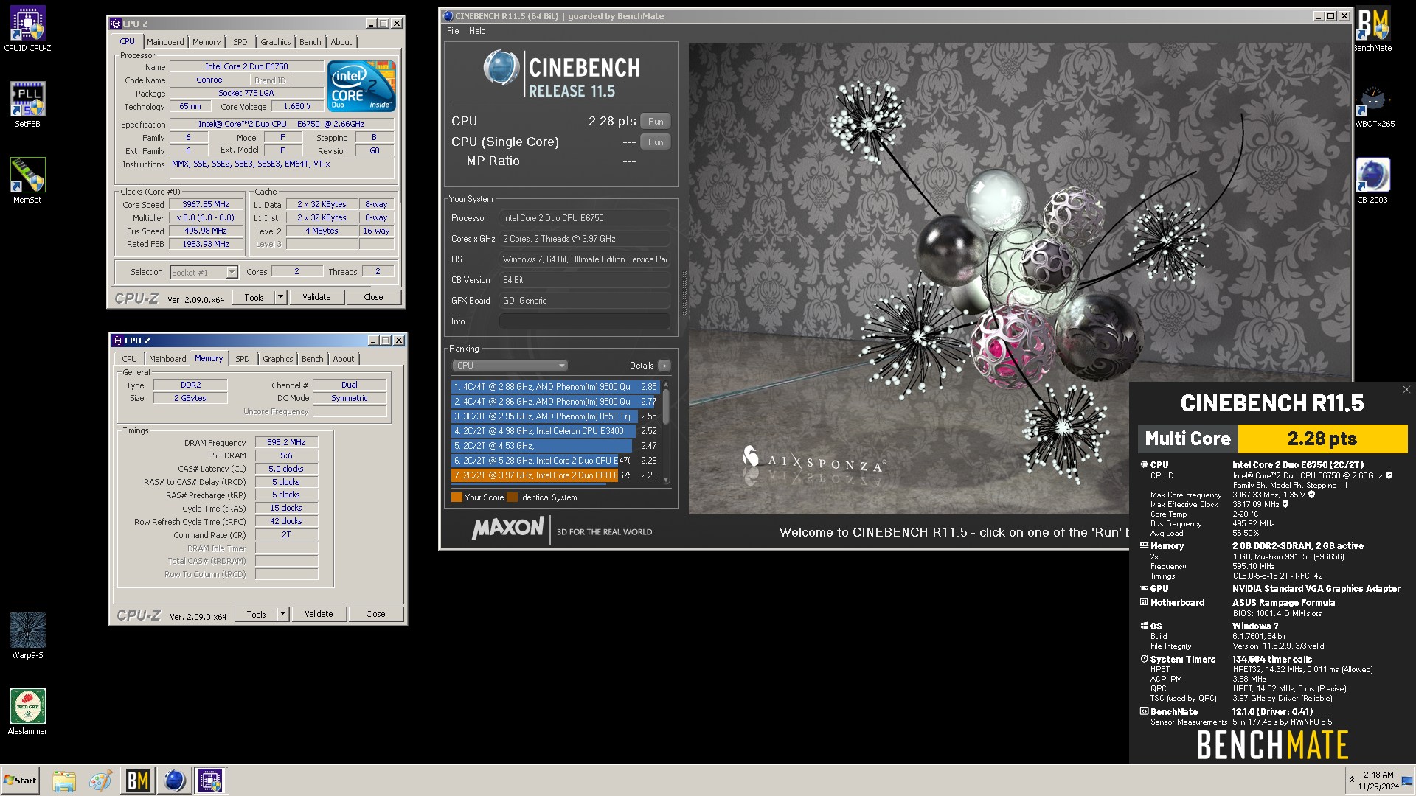The height and width of the screenshot is (796, 1416).
Task: Open the Tools dropdown arrow in Memory CPU-Z
Action: point(282,614)
